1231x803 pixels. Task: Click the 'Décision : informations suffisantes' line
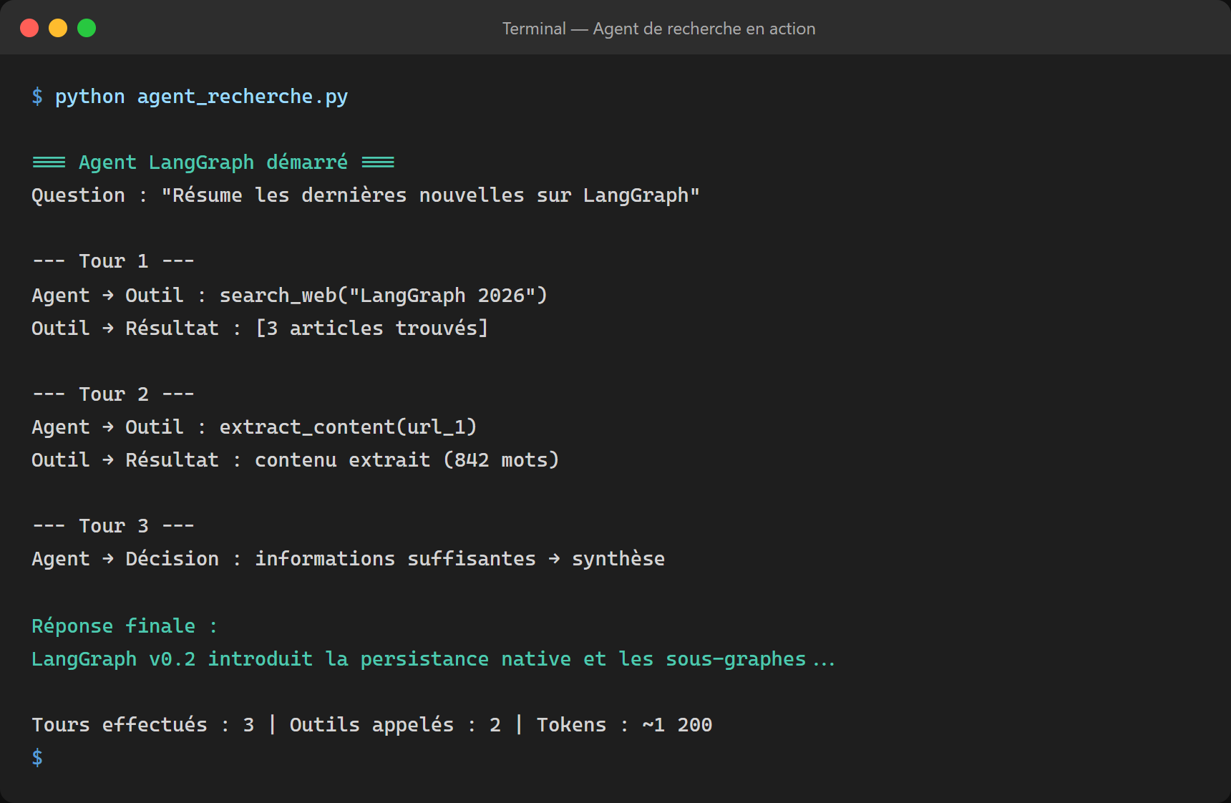348,559
